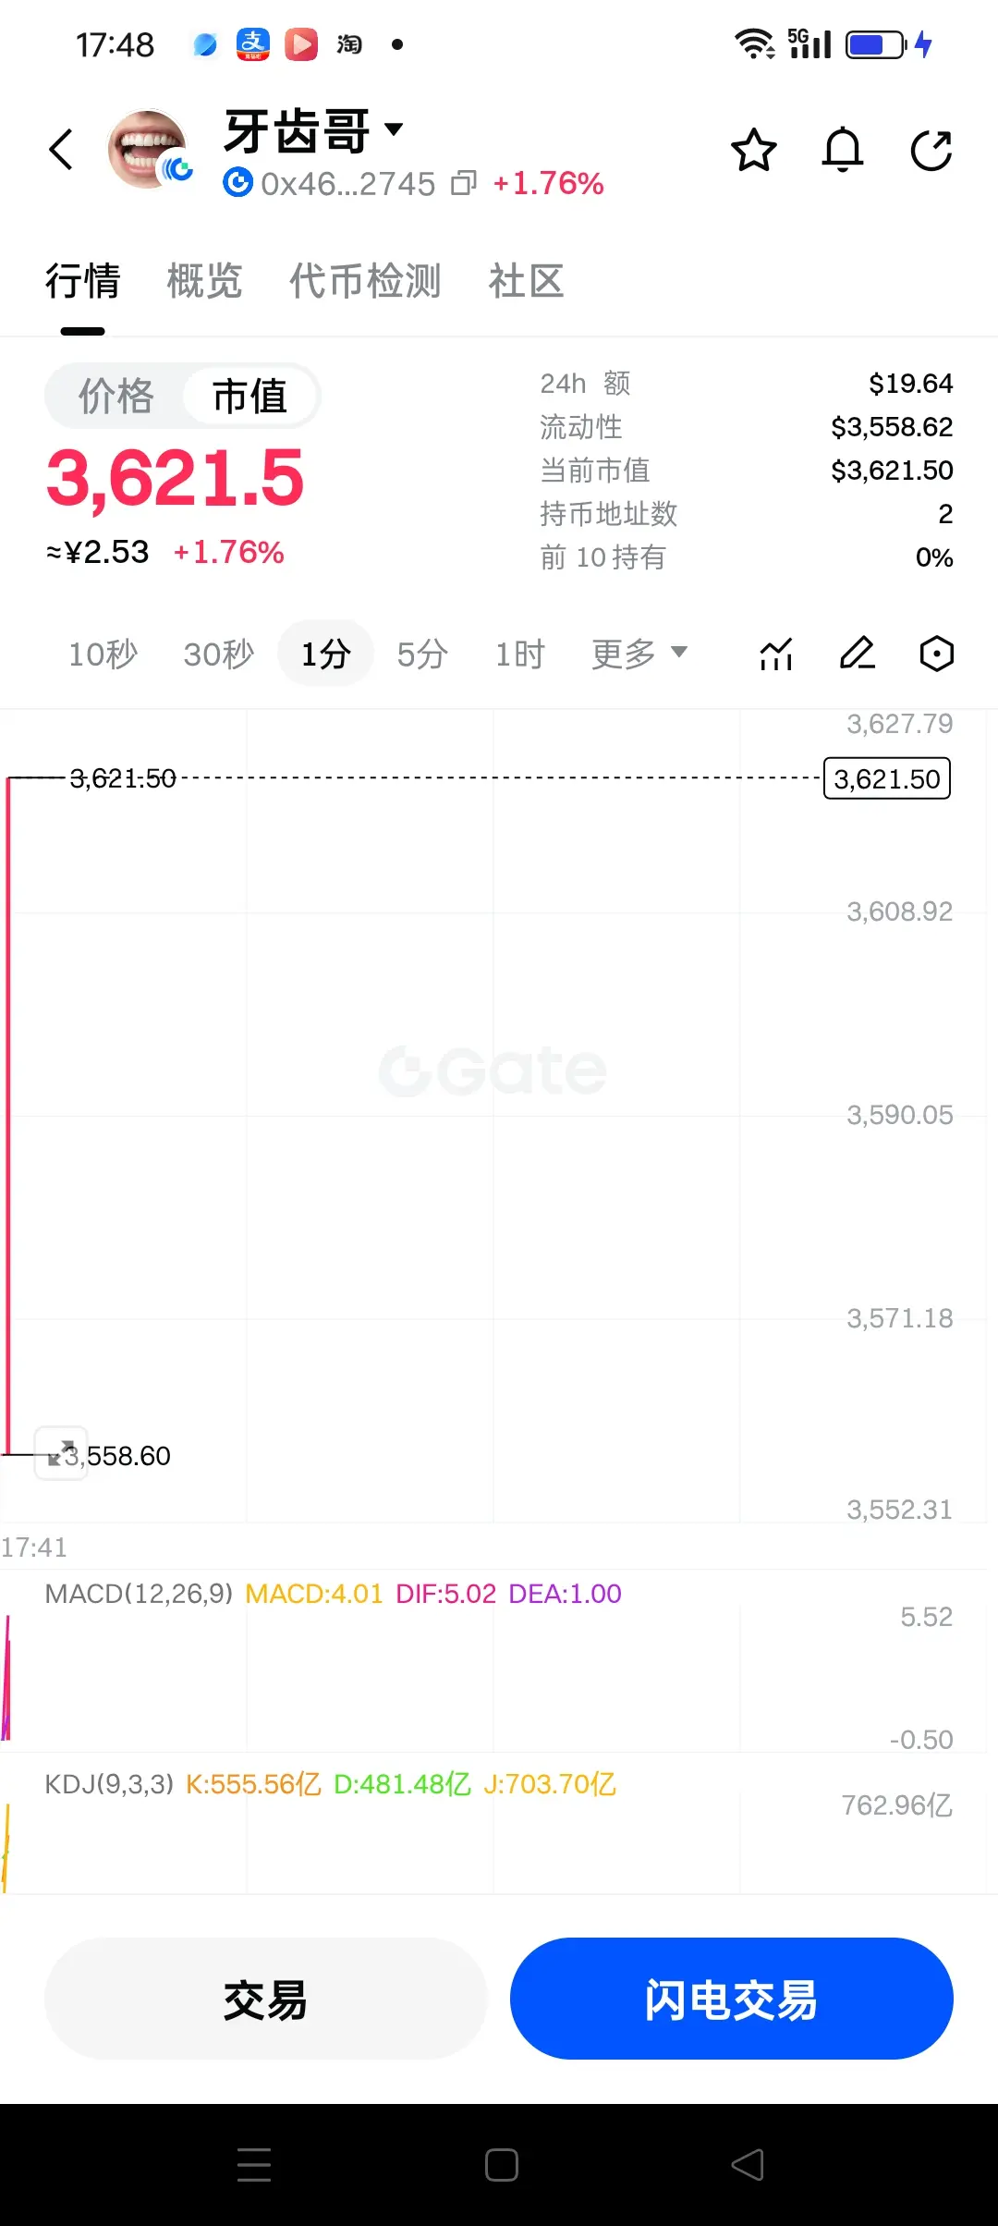Open the 牙齿哥 token name dropdown
Screen dimensions: 998x2226
pyautogui.click(x=314, y=130)
